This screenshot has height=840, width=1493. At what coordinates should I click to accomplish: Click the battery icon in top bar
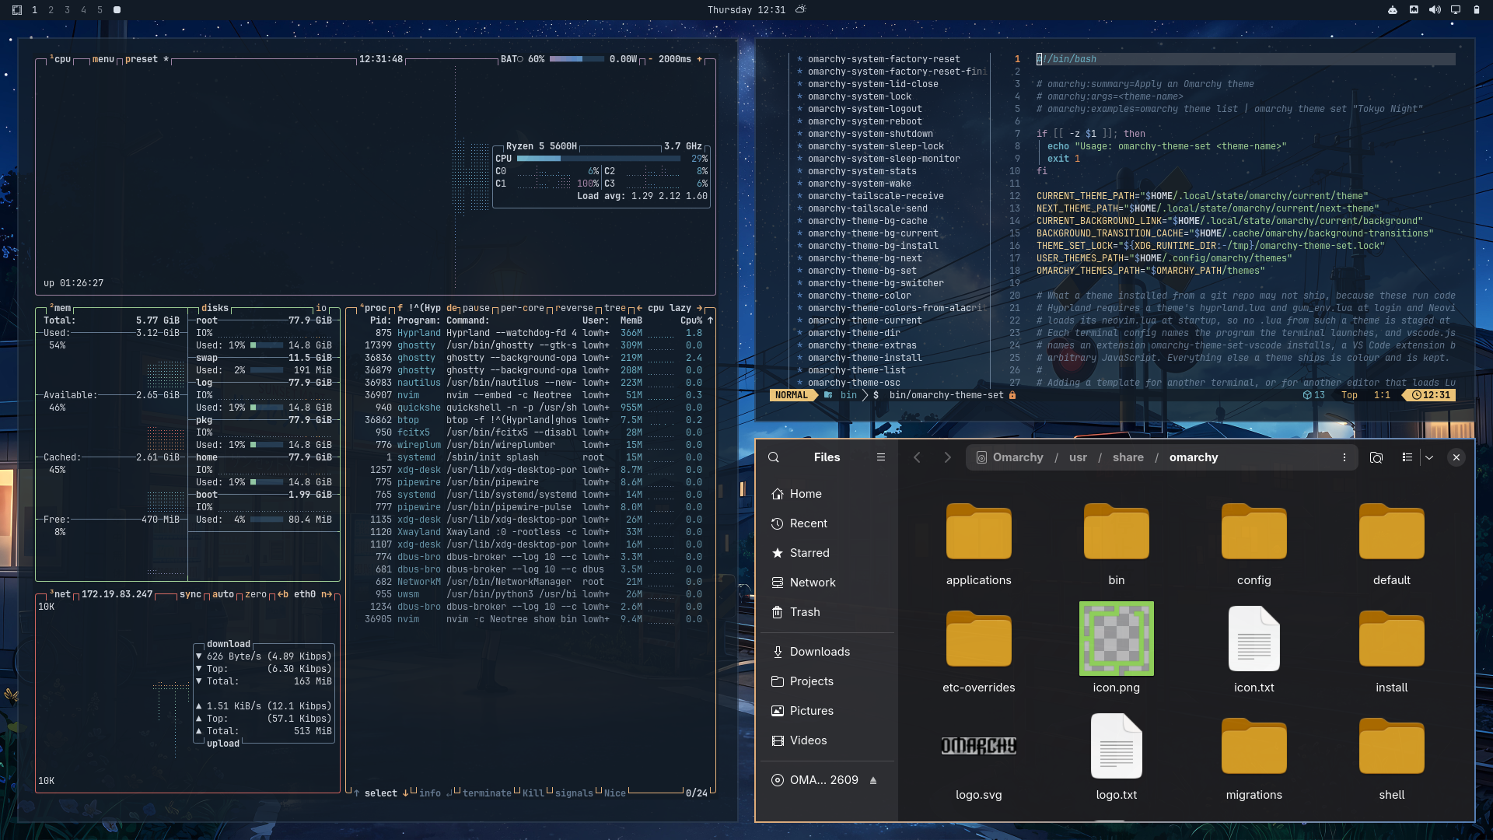point(1476,10)
